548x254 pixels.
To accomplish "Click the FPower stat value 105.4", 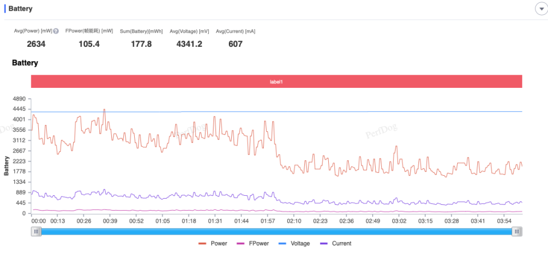I will point(89,44).
